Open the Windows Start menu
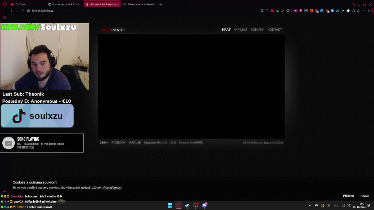Image resolution: width=374 pixels, height=210 pixels. (170, 205)
